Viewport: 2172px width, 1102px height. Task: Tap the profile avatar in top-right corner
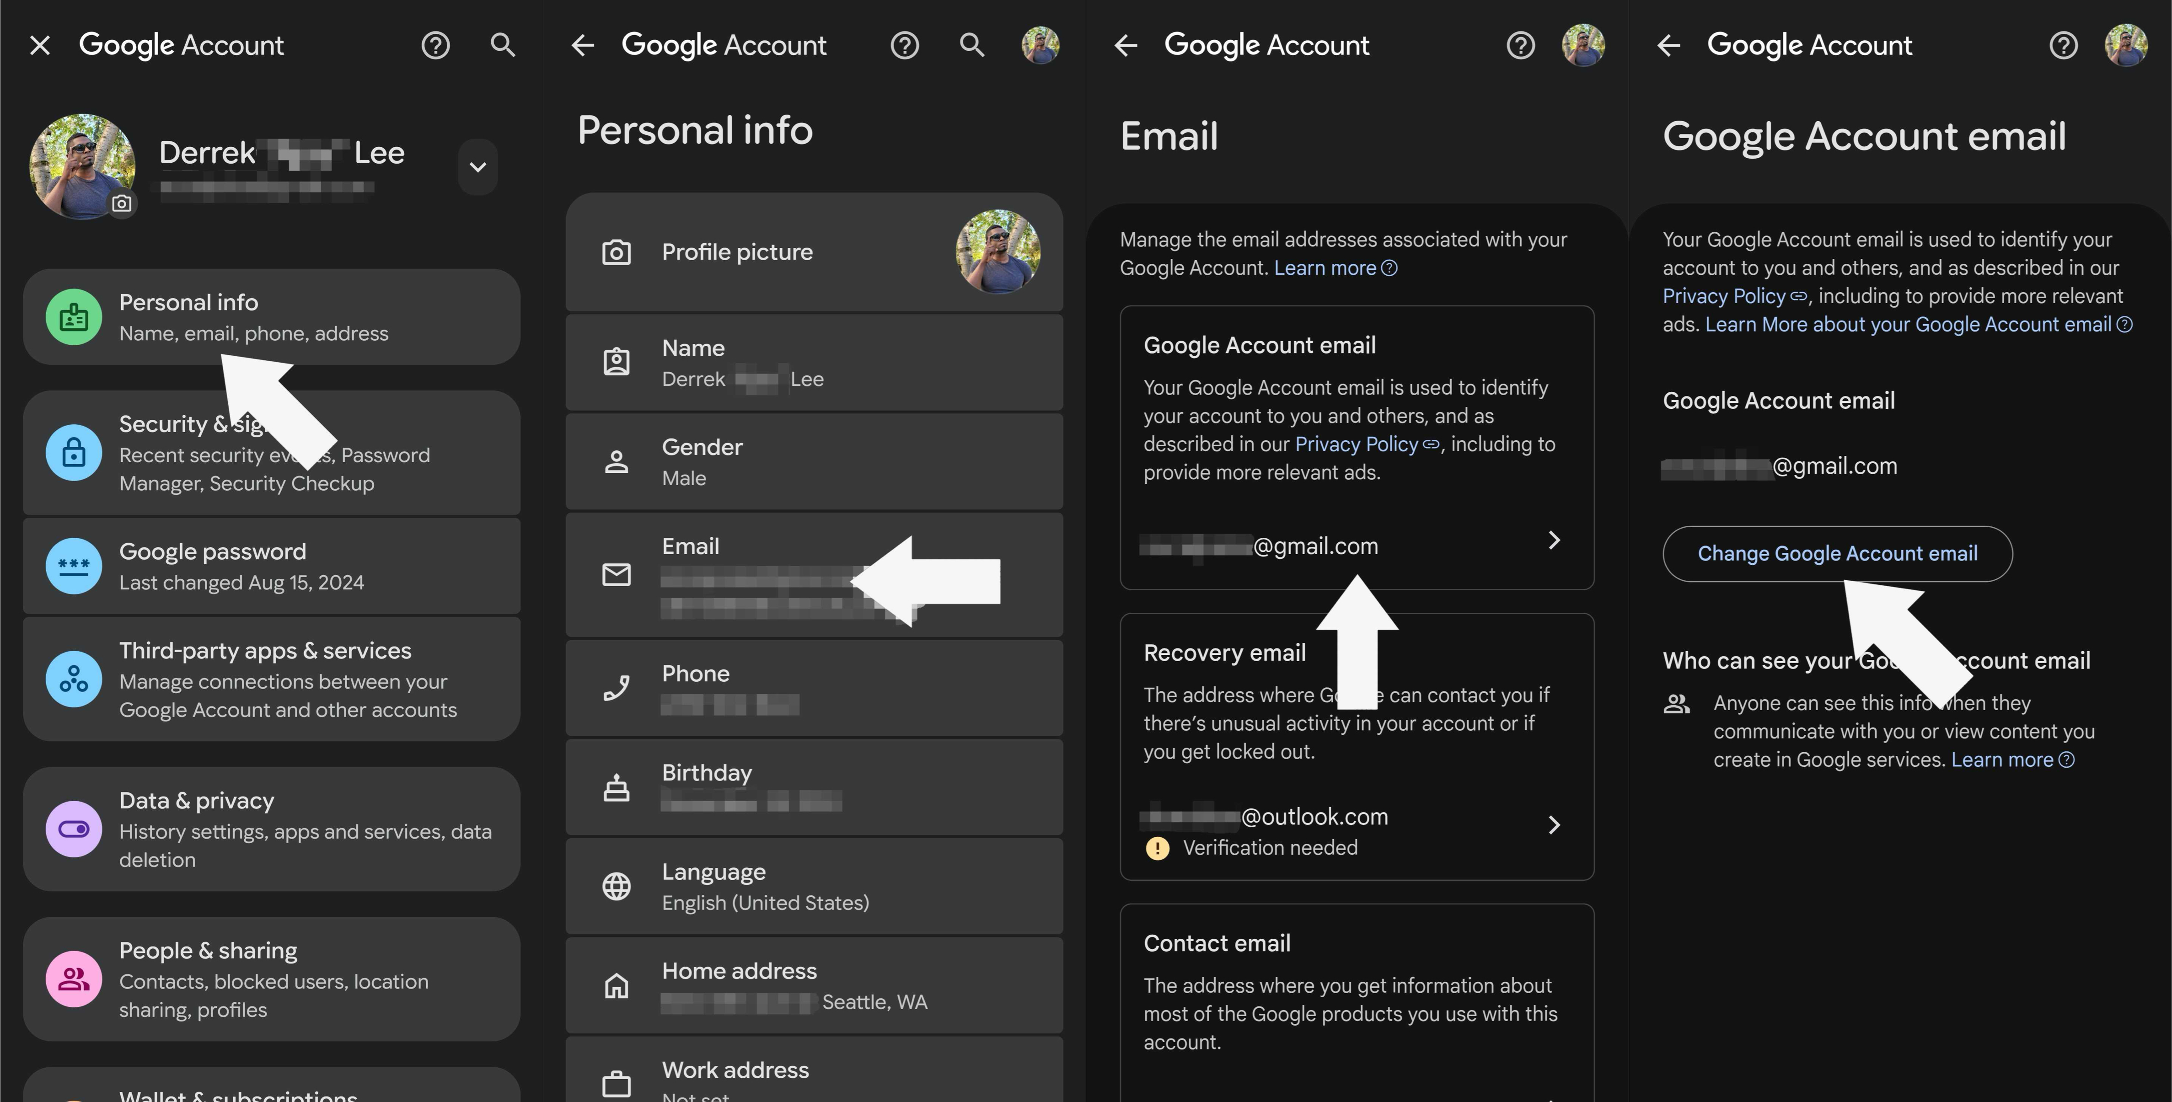2128,45
